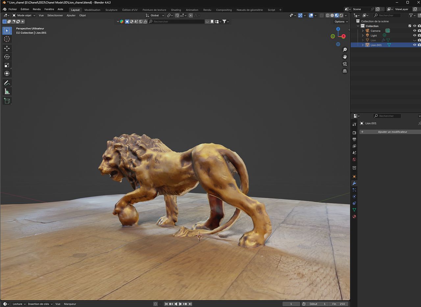The width and height of the screenshot is (421, 307).
Task: Open the Fichier menu
Action: [x=12, y=9]
